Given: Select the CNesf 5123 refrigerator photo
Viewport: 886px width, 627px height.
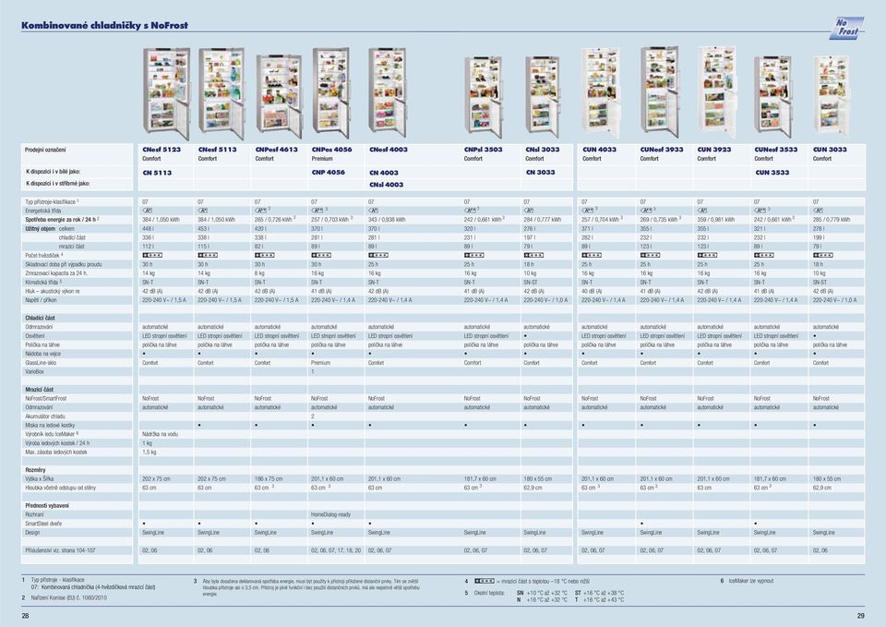Looking at the screenshot, I should [167, 94].
